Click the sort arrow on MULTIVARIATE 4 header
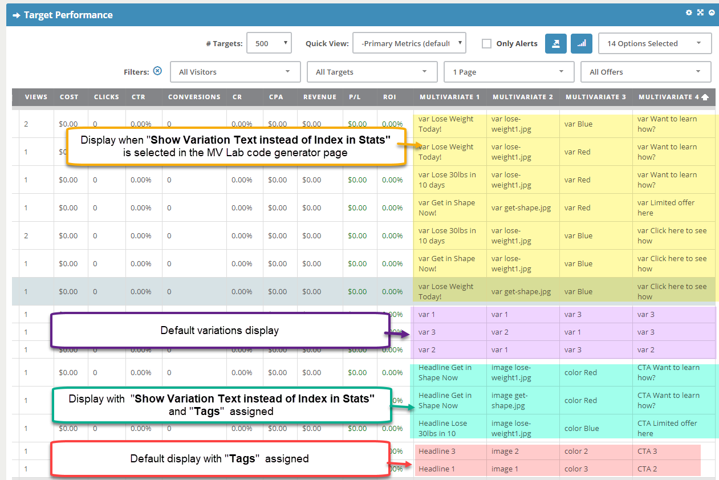 click(705, 96)
